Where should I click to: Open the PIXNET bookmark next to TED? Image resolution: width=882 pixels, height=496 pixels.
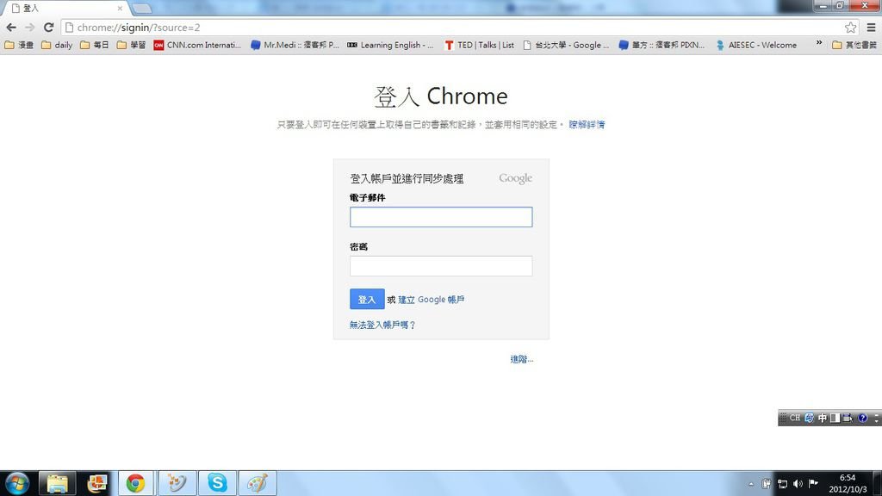661,45
